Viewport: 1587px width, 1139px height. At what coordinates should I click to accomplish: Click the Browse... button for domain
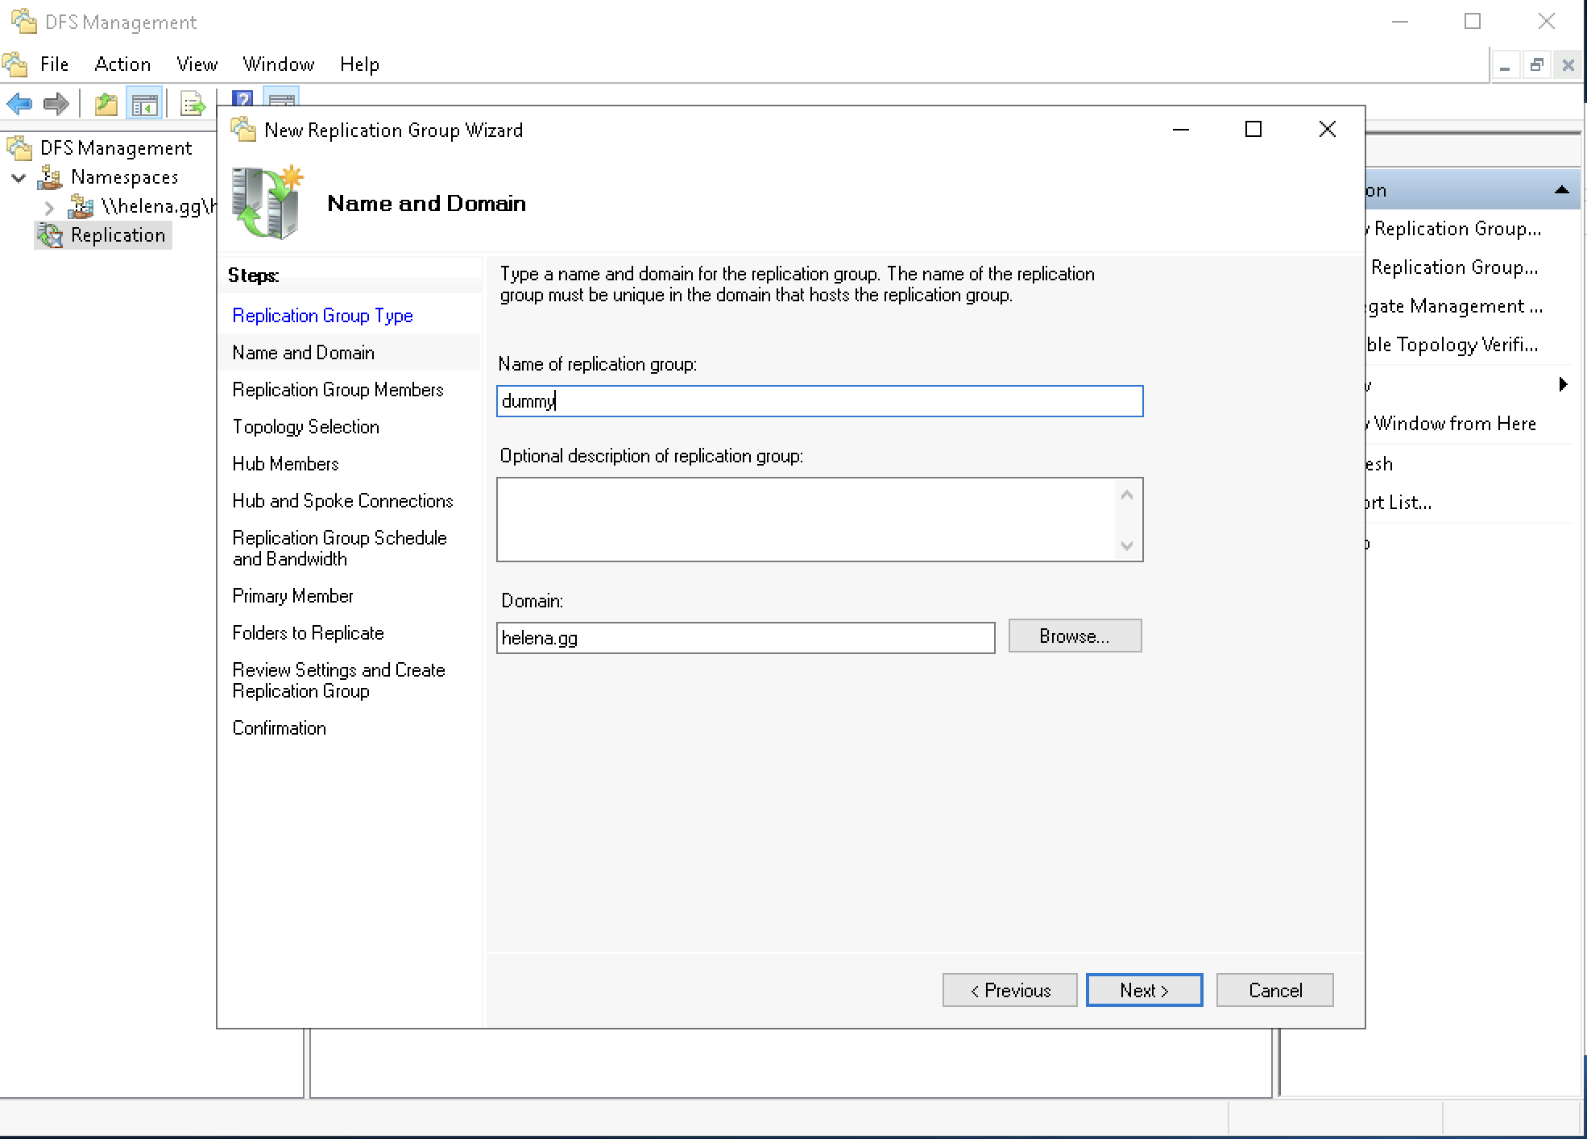pyautogui.click(x=1074, y=636)
